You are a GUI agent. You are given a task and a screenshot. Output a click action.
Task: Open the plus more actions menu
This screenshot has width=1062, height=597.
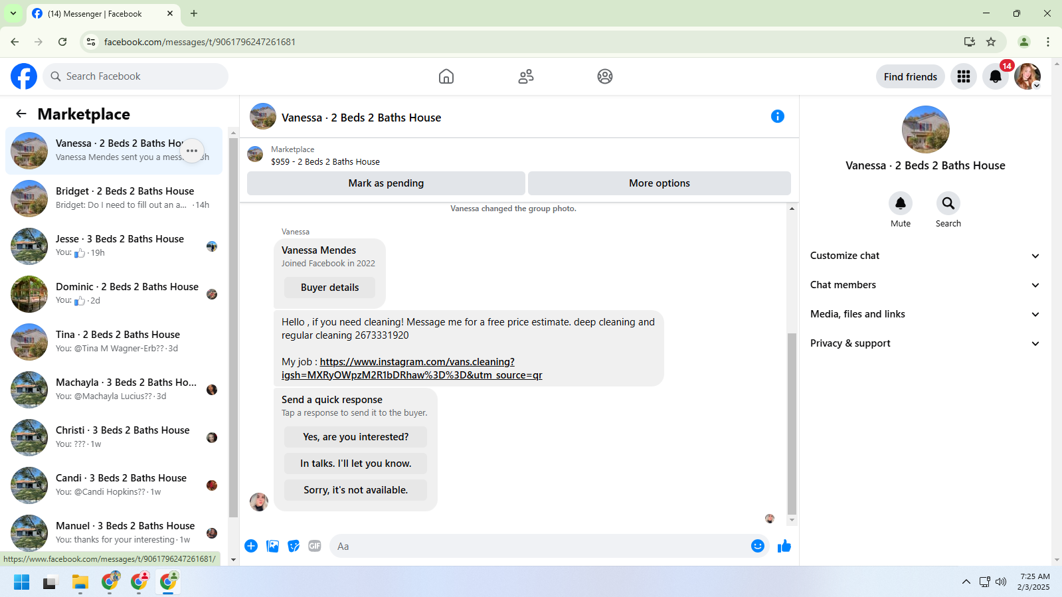[251, 546]
